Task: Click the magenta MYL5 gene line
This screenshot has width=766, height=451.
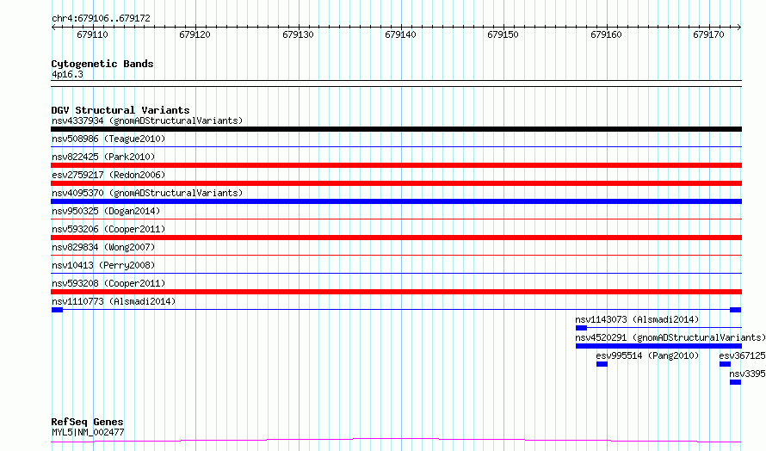Action: tap(396, 441)
